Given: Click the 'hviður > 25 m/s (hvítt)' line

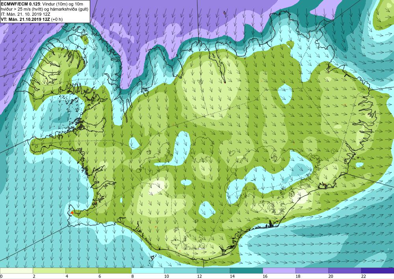Looking at the screenshot, I should coord(22,9).
